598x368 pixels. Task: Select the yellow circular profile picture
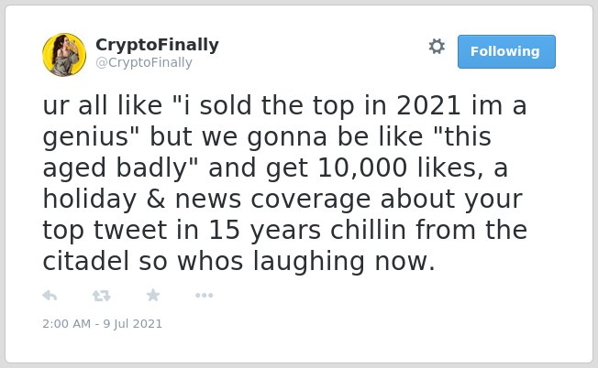click(64, 55)
